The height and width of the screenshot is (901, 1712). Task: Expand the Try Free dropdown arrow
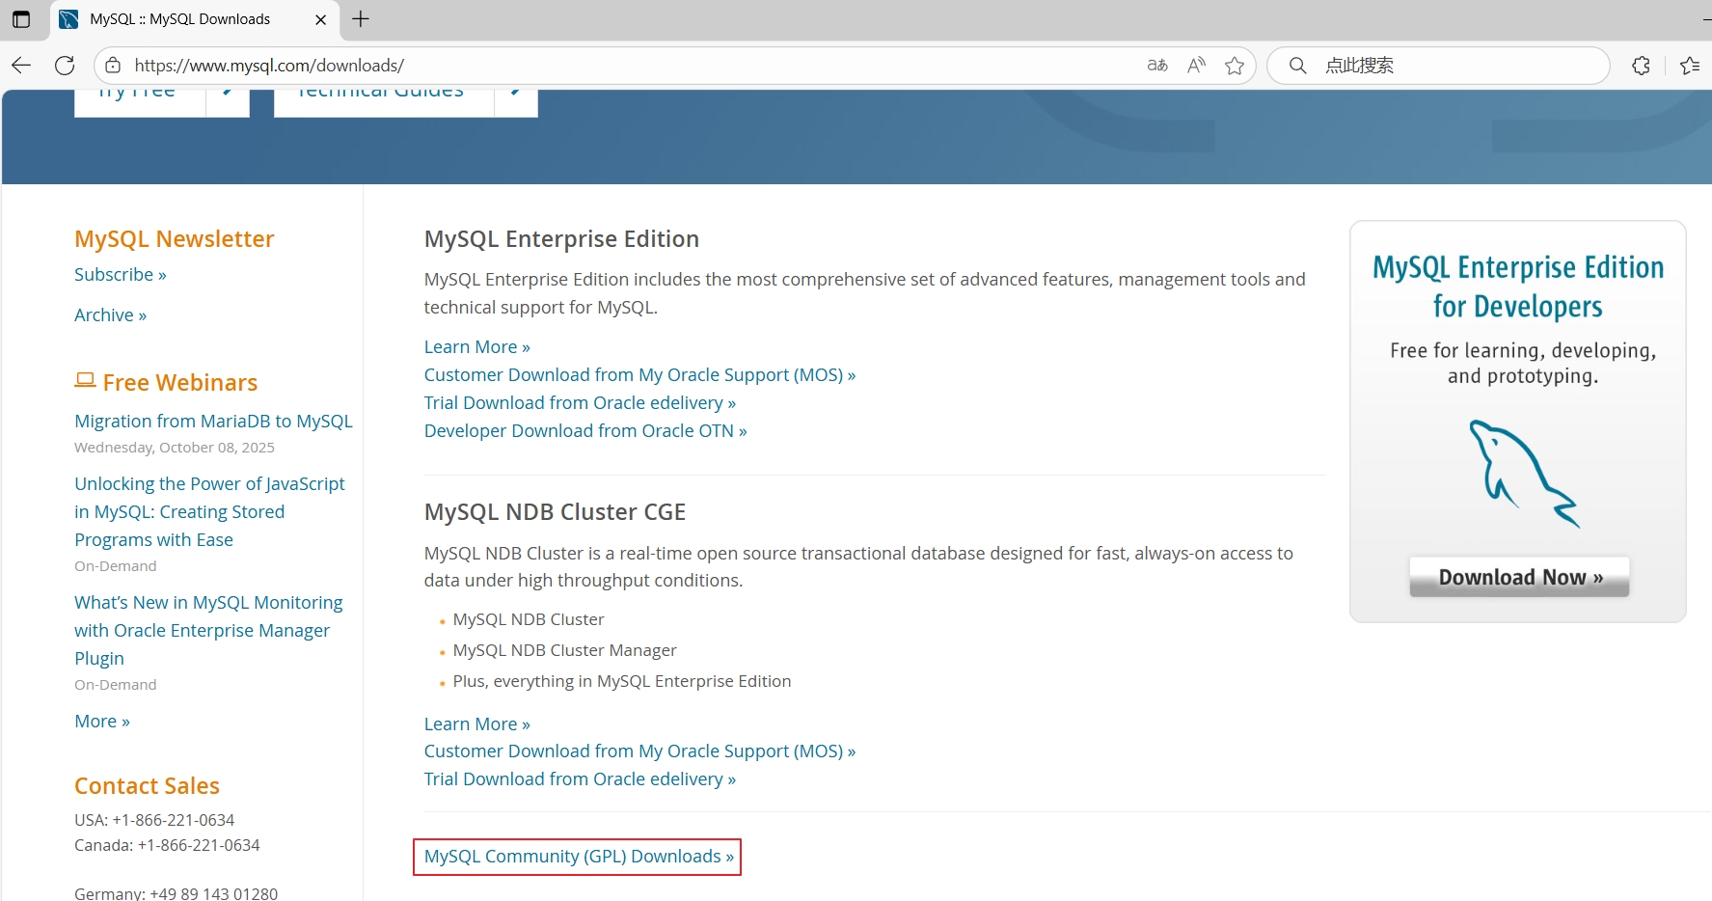[228, 93]
